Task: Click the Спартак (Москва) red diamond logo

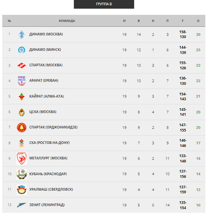Action: 21,66
